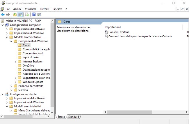Click the Up one level folder icon

tap(15, 15)
